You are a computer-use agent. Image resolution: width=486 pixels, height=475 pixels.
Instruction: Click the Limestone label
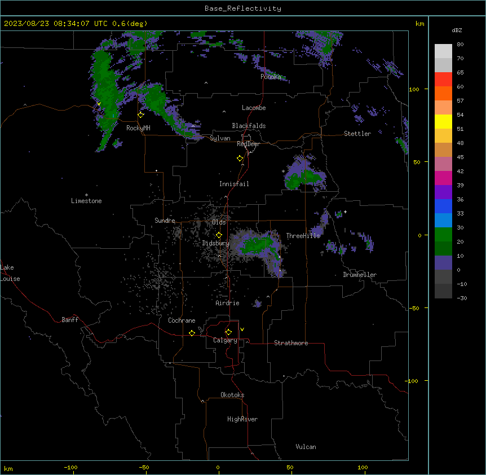[x=86, y=201]
